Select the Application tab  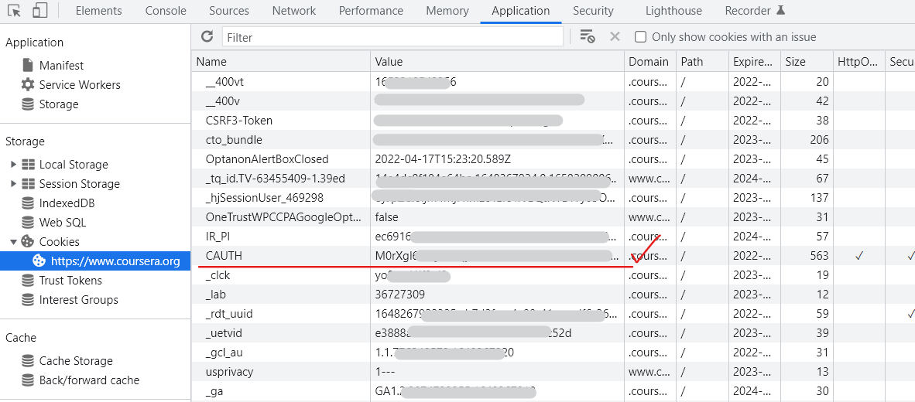tap(520, 11)
